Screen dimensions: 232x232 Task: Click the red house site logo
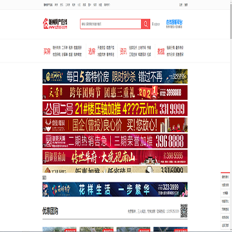point(55,24)
